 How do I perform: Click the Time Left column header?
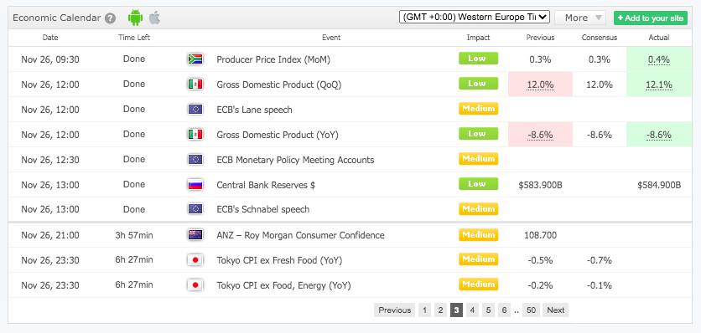tap(134, 38)
